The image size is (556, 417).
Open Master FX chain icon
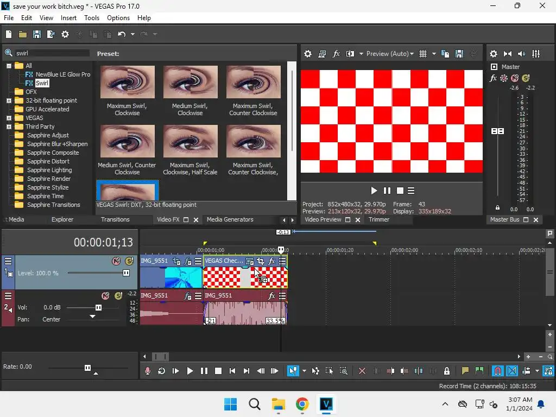click(493, 78)
